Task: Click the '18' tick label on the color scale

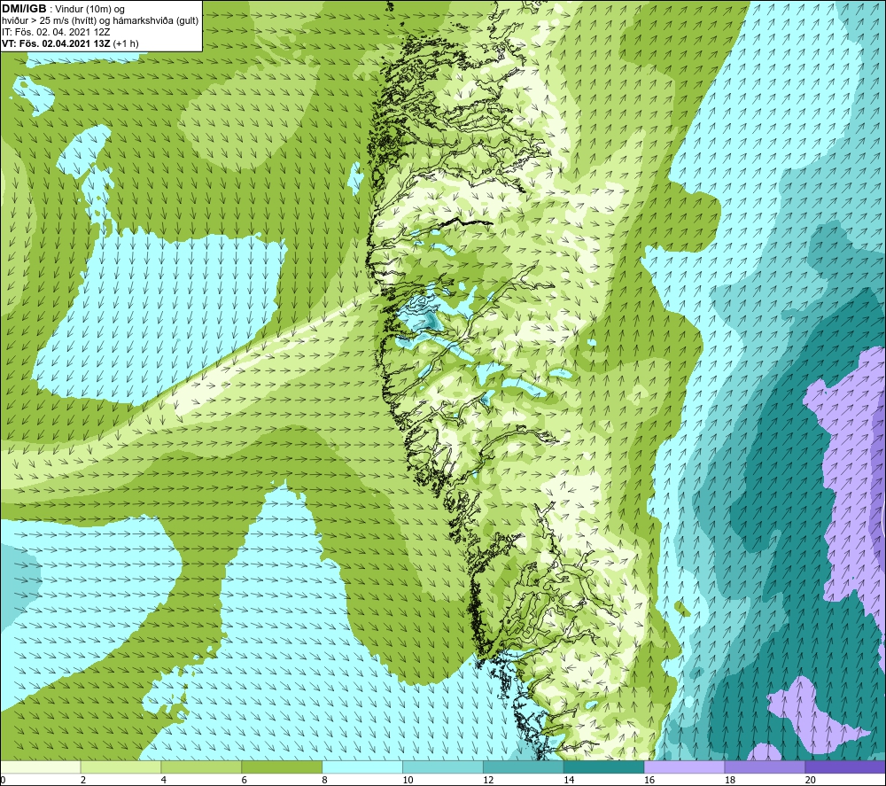Action: pyautogui.click(x=729, y=781)
